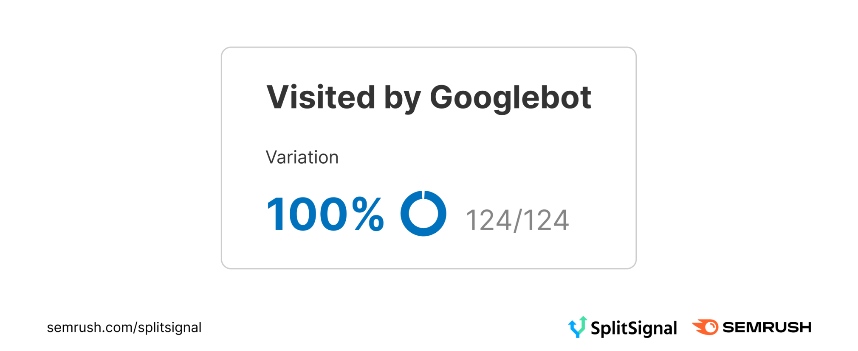Click the green upward arrow tip in SplitSignal logo
Viewport: 858px width, 351px height.
584,319
